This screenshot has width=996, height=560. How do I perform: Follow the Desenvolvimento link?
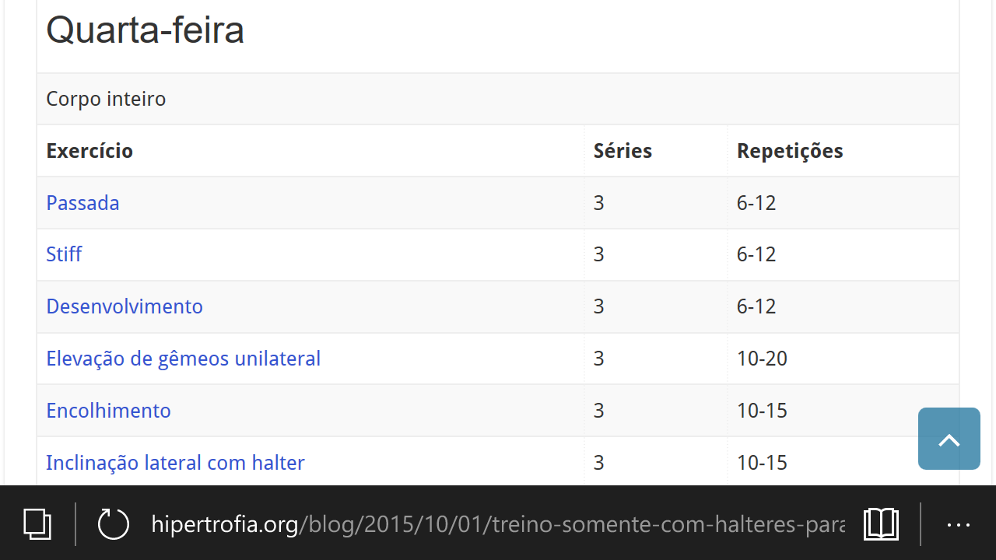[x=124, y=306]
